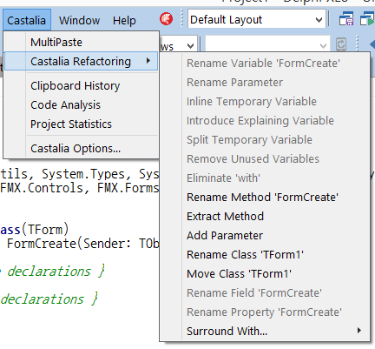Click Rename Property 'FormCreate' entry

(265, 312)
